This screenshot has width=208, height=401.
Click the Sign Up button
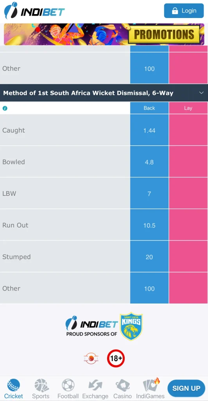[186, 388]
